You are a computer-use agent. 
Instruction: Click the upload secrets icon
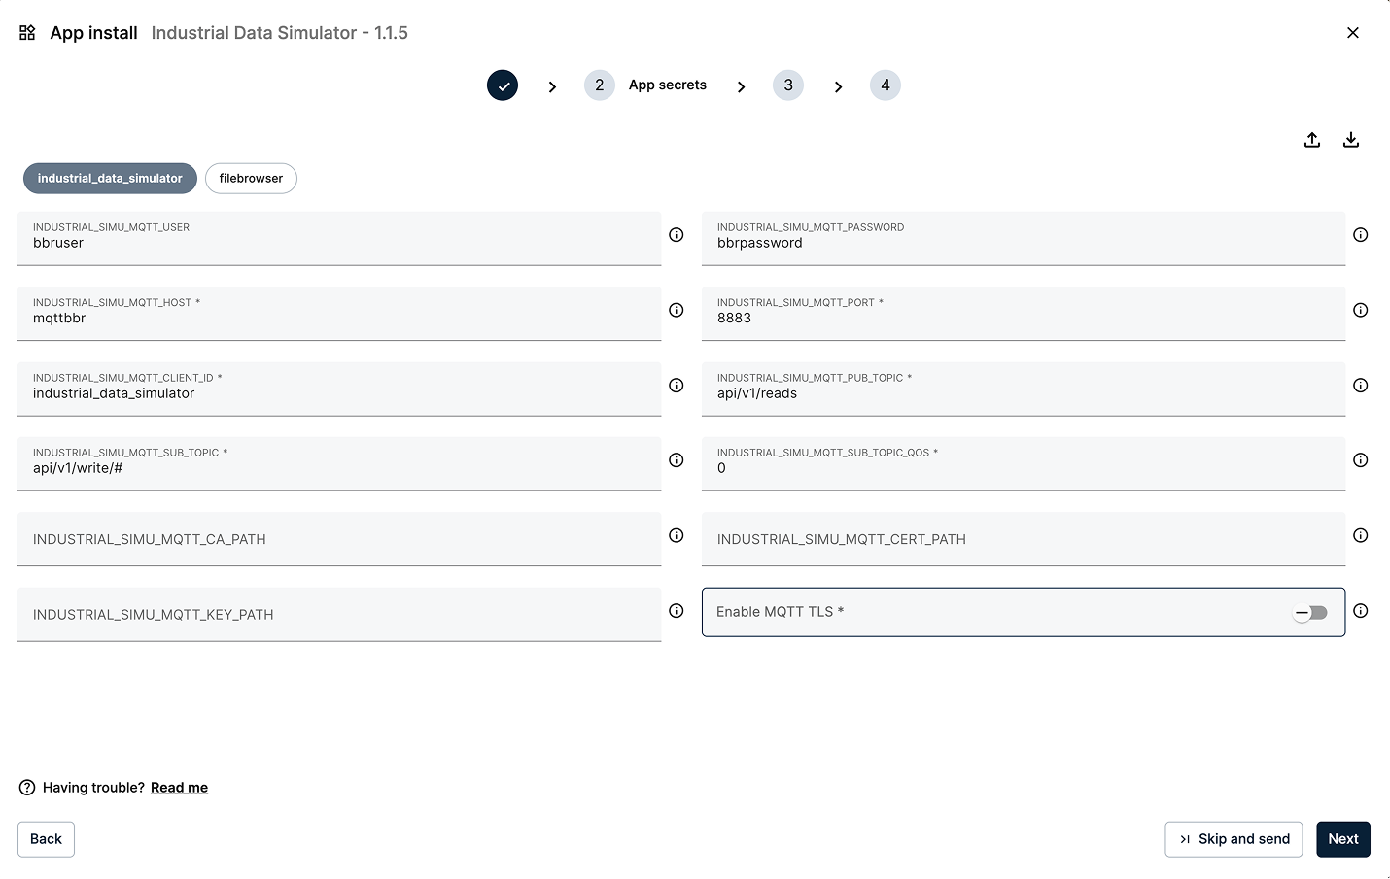pyautogui.click(x=1311, y=140)
